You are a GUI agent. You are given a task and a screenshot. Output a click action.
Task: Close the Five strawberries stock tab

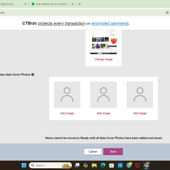point(72,4)
